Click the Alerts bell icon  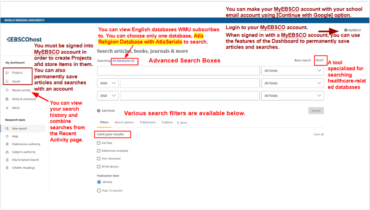[x=7, y=108]
